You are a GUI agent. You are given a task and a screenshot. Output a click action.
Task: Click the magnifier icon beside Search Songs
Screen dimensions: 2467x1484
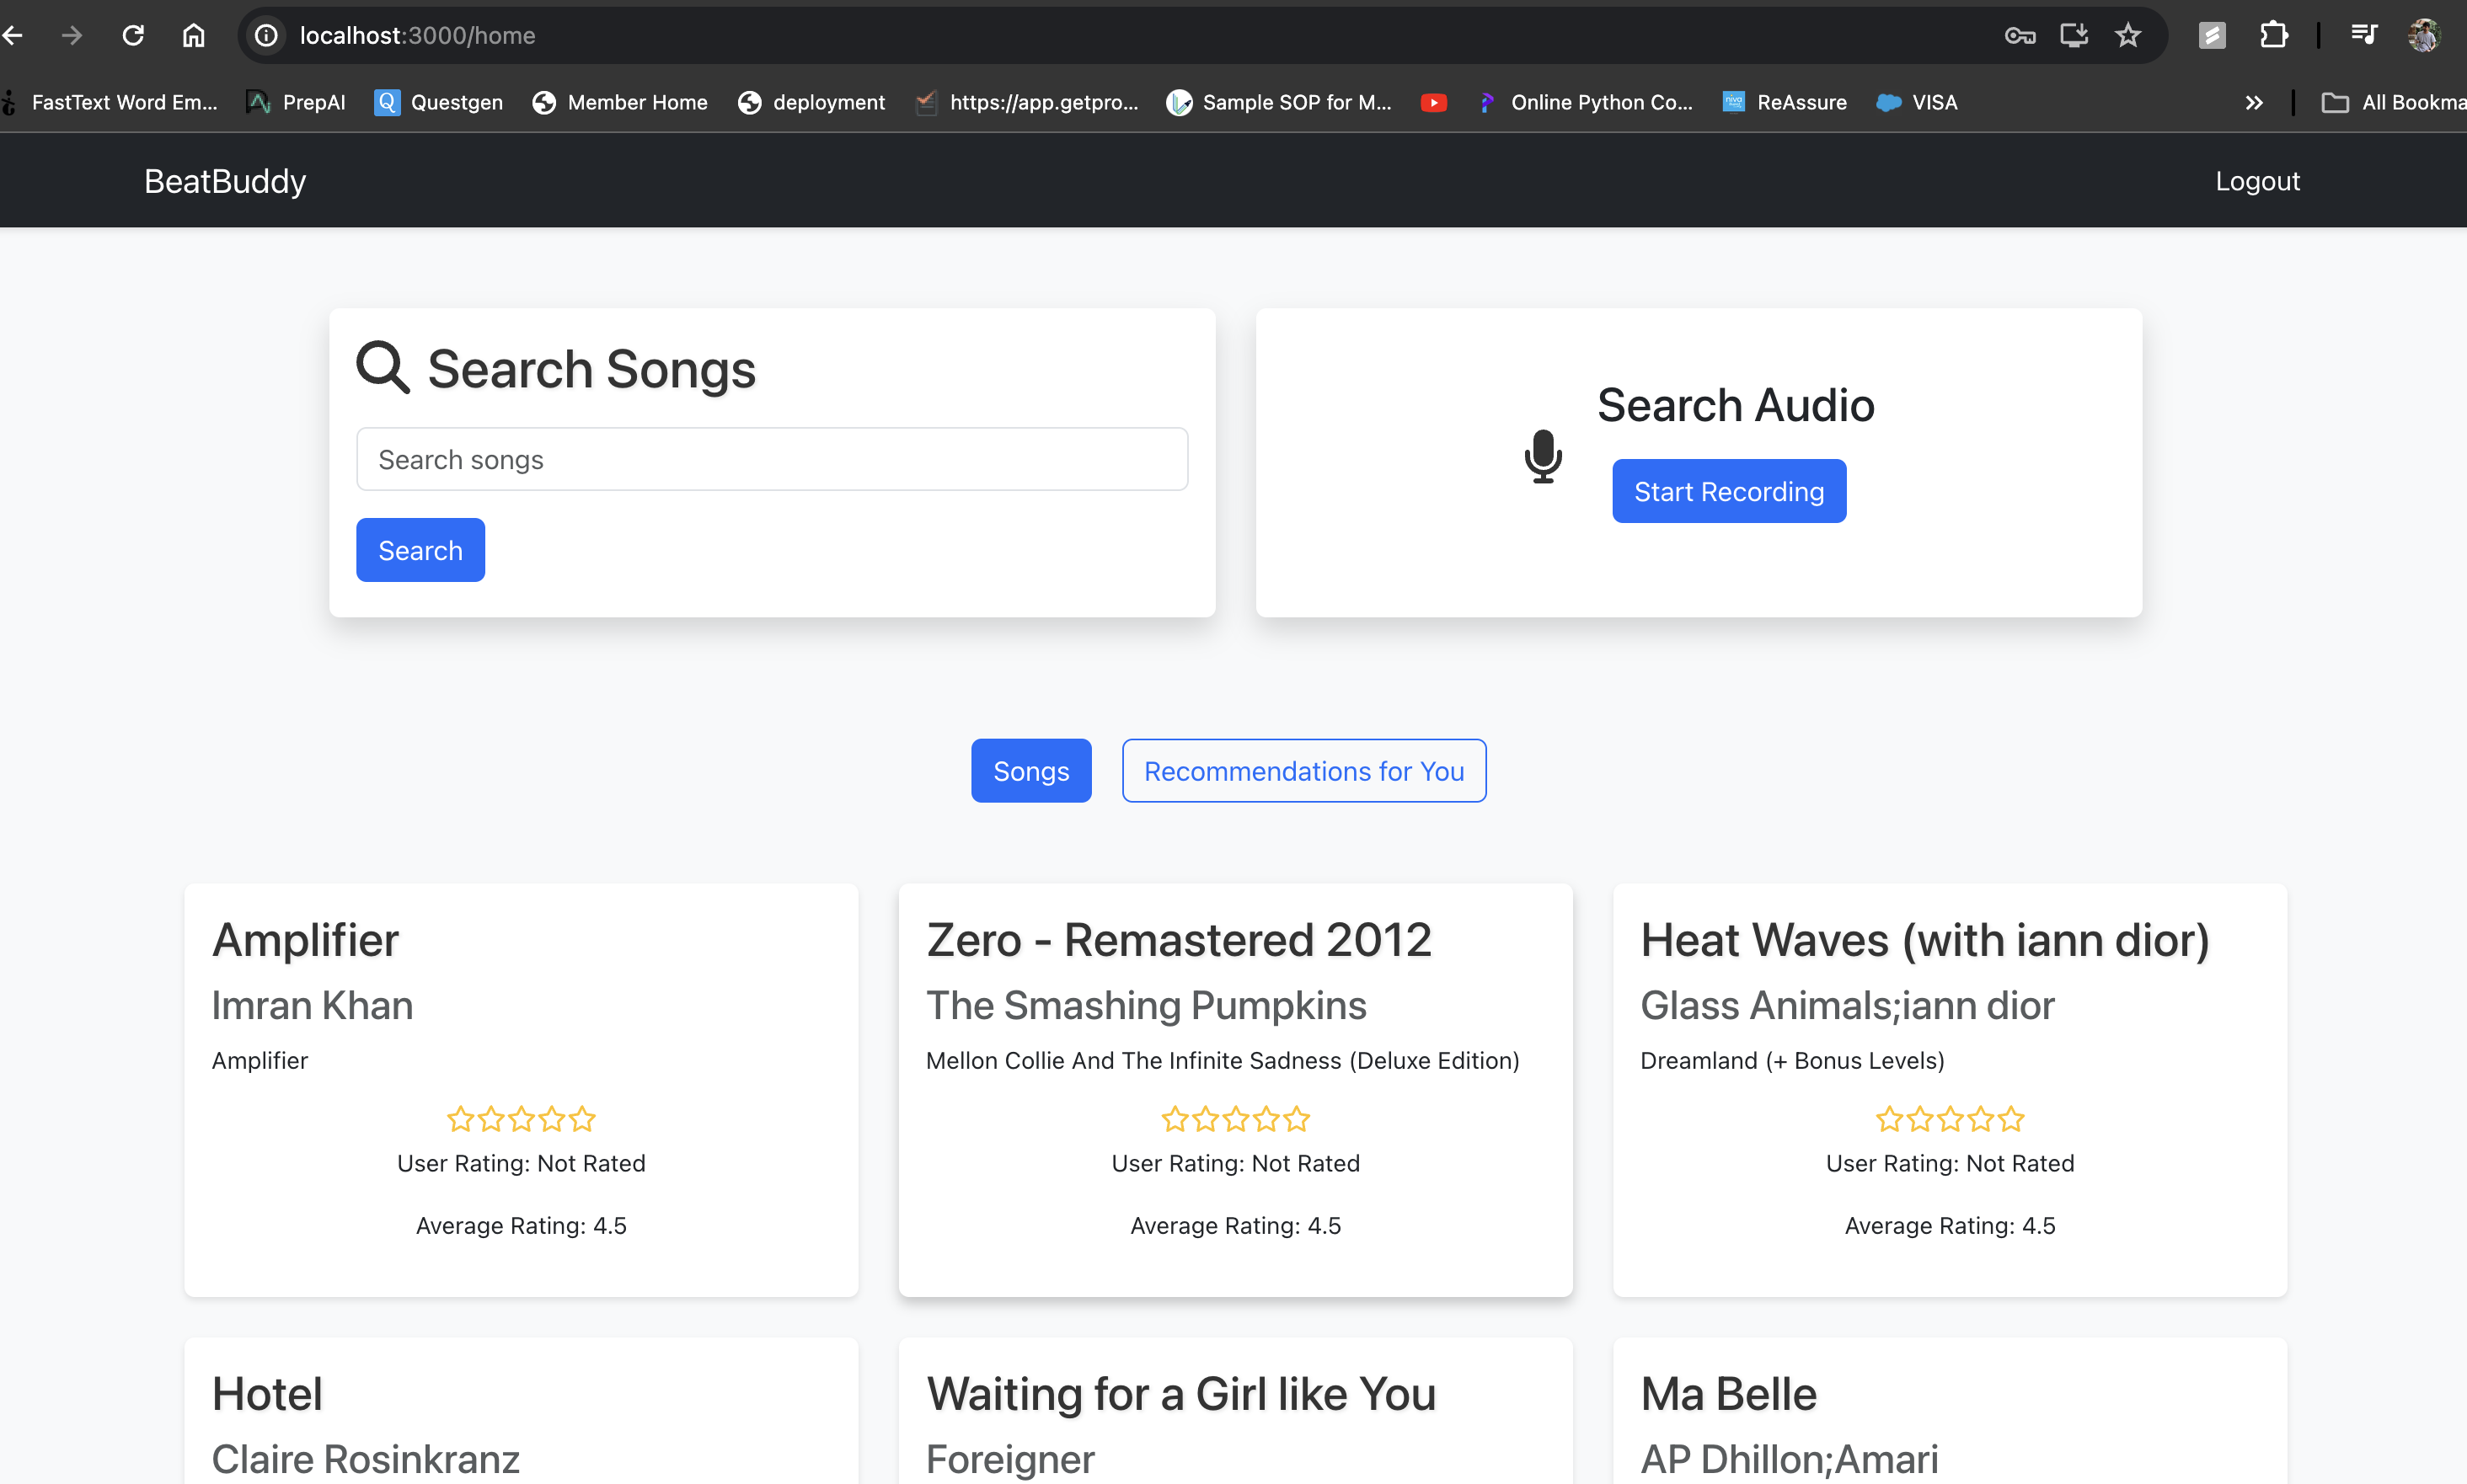(x=383, y=368)
